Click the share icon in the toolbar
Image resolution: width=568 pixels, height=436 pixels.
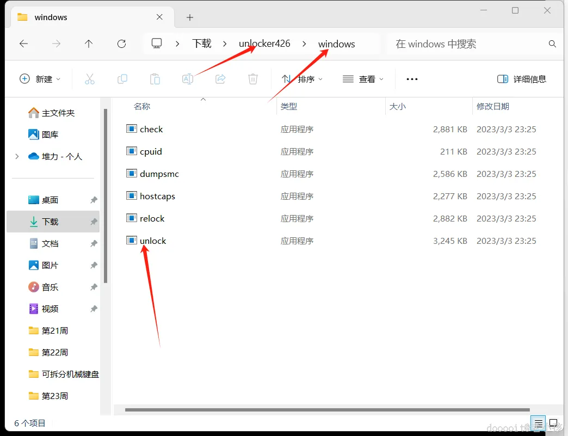[220, 79]
